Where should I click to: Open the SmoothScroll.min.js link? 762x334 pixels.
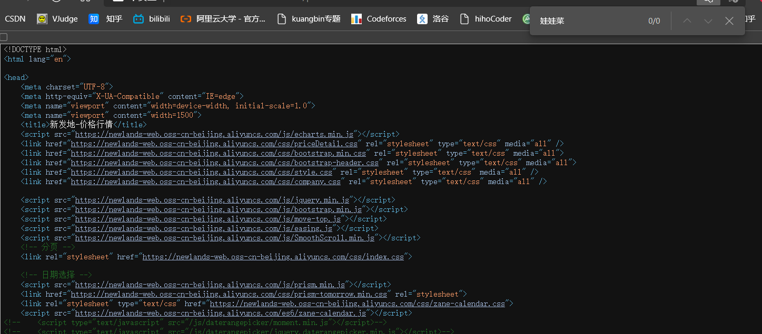coord(225,238)
